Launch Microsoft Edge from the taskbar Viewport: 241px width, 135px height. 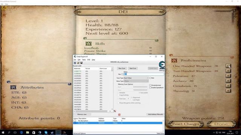[x=21, y=132]
